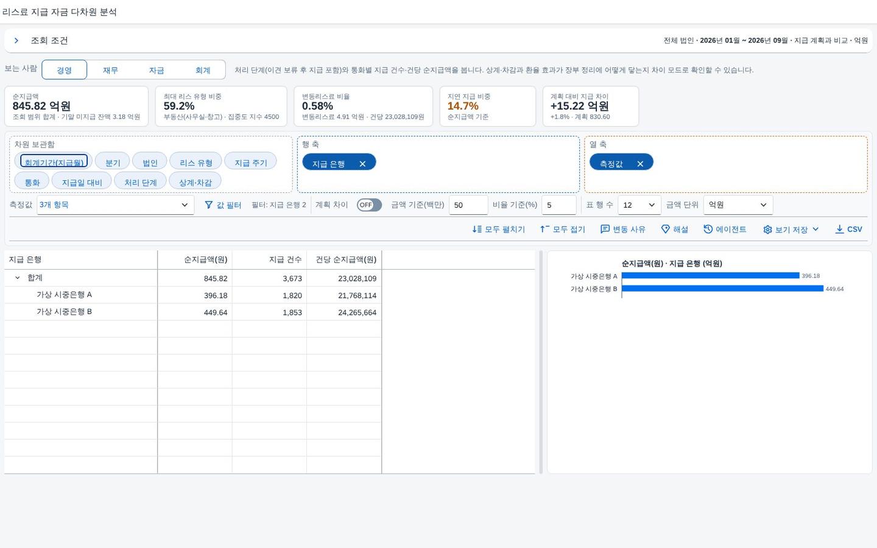Image resolution: width=877 pixels, height=548 pixels.
Task: Open the 보기 저장 menu
Action: (x=791, y=229)
